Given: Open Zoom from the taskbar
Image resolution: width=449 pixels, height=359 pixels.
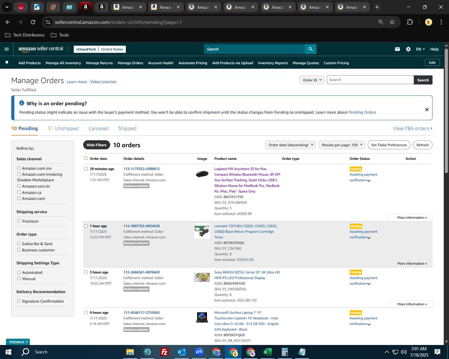Looking at the screenshot, I should (x=199, y=352).
